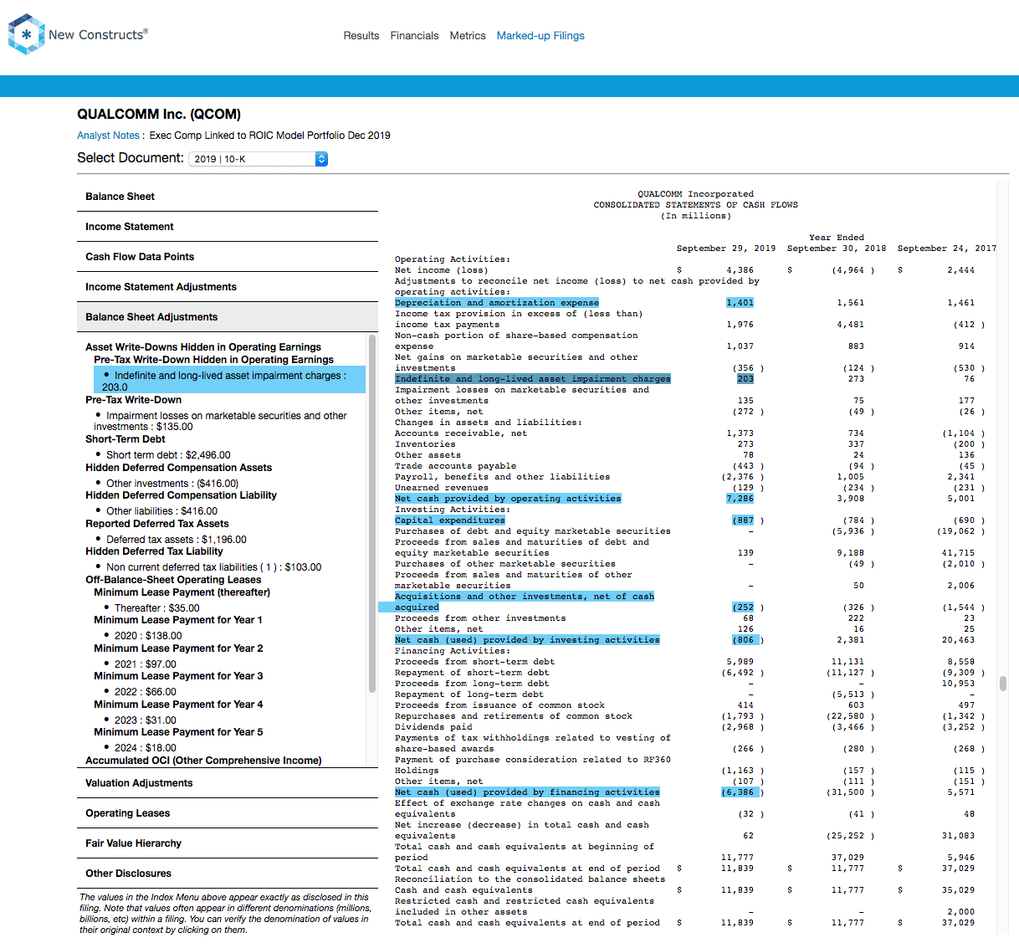Click the highlighted Acquisitions and other investments line
This screenshot has width=1019, height=948.
525,602
